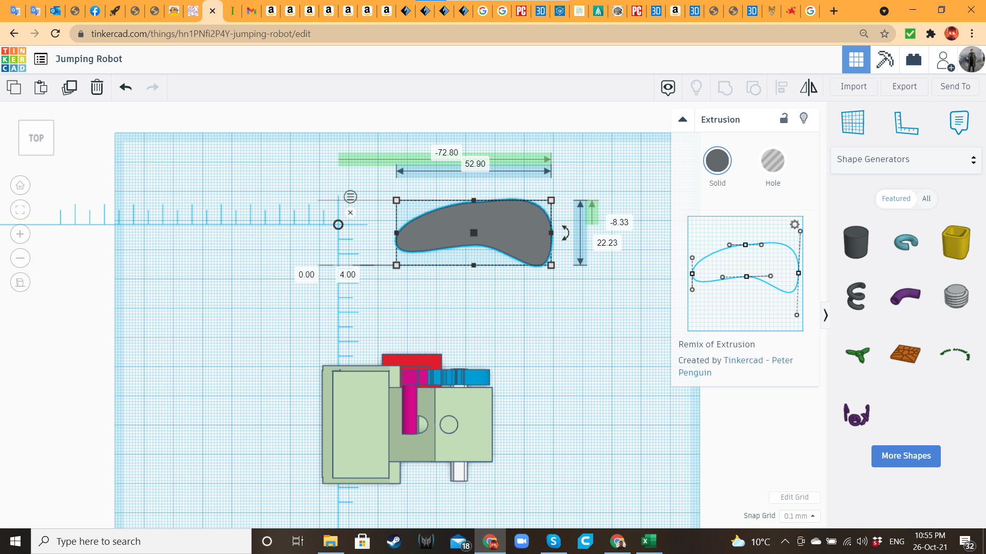Click the Home view button

click(20, 185)
